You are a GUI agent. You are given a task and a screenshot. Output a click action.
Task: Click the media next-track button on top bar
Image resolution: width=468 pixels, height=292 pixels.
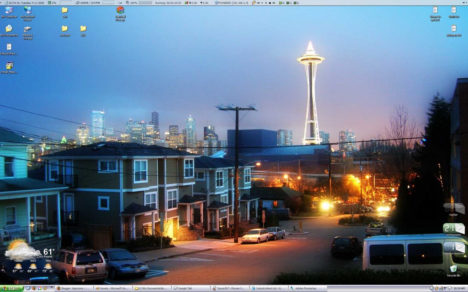point(274,3)
